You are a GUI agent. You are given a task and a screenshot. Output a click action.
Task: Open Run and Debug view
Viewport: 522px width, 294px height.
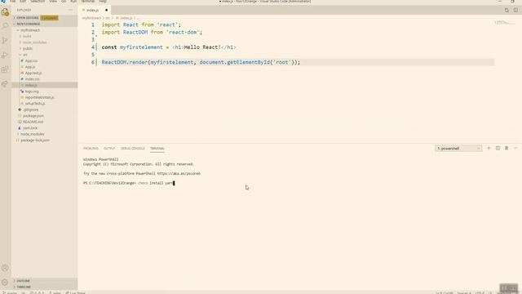click(x=5, y=55)
